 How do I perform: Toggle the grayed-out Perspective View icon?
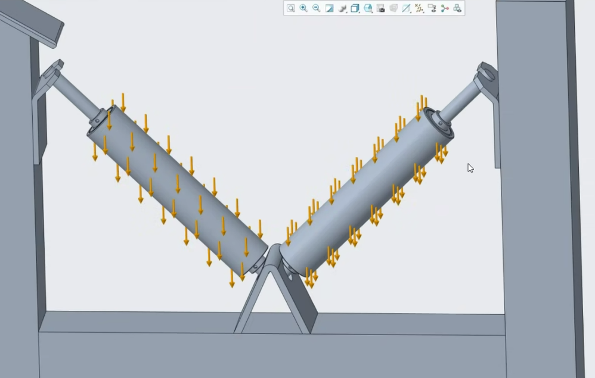pyautogui.click(x=393, y=8)
